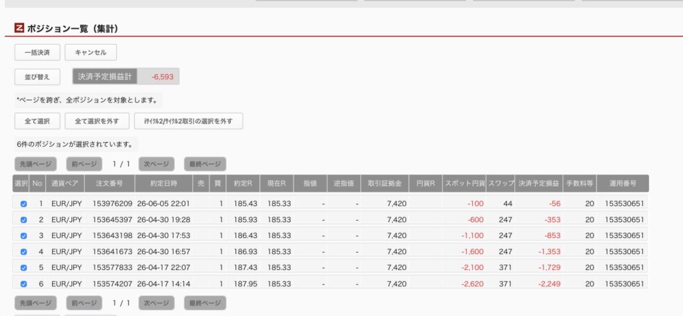Click the 約定日時 column header
The height and width of the screenshot is (316, 683).
[x=164, y=183]
